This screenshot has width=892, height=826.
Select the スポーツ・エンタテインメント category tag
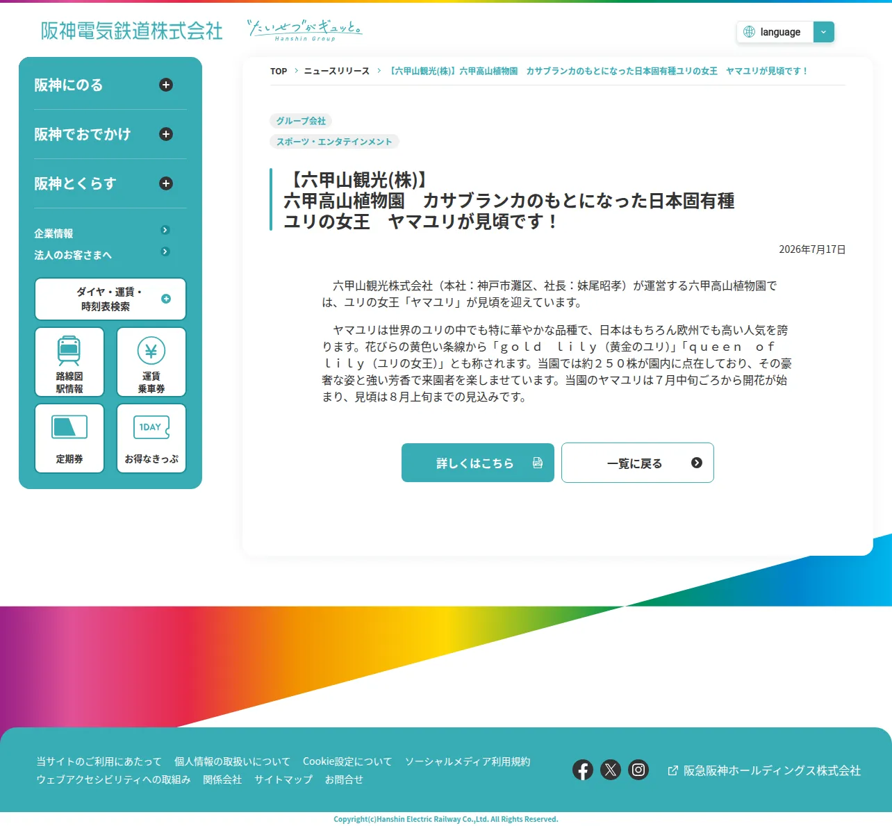(x=334, y=142)
